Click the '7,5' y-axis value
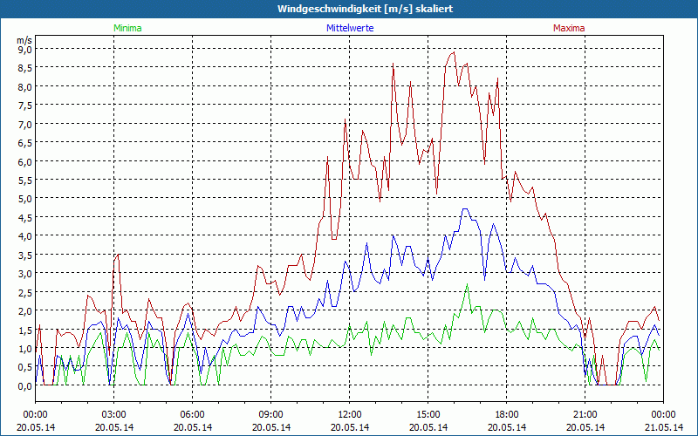The width and height of the screenshot is (698, 436). click(25, 106)
